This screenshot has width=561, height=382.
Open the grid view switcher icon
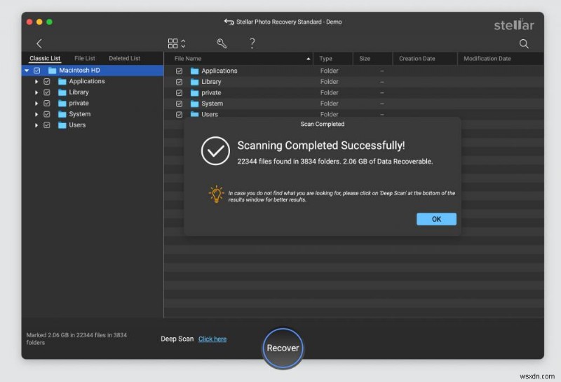(177, 43)
